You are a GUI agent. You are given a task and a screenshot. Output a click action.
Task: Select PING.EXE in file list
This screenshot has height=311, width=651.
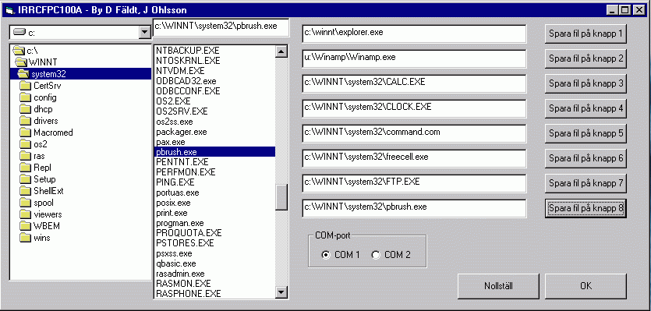(214, 182)
